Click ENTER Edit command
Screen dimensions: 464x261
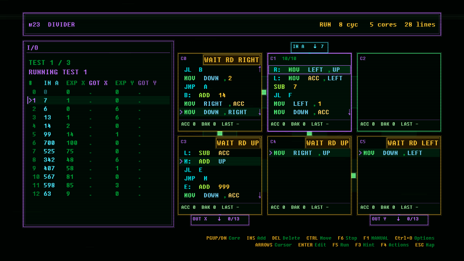(312, 245)
